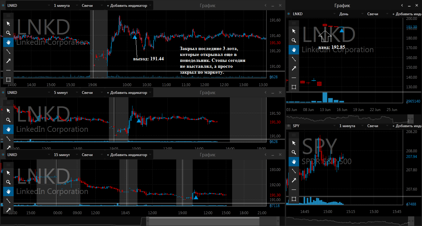Screen dimensions: 422x226
Task: Select the hand pan tool in LNKD День chart
Action: coord(294,50)
